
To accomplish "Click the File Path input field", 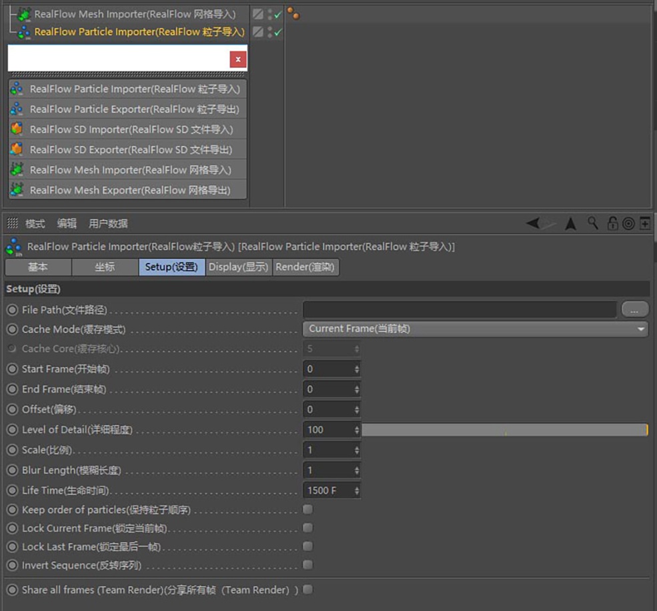I will 459,310.
